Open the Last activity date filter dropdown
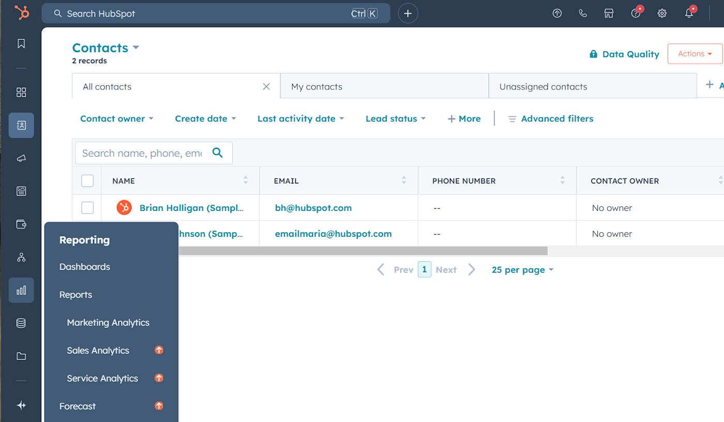This screenshot has width=724, height=422. [300, 118]
